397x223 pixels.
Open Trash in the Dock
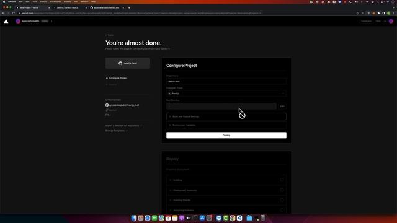pyautogui.click(x=263, y=217)
